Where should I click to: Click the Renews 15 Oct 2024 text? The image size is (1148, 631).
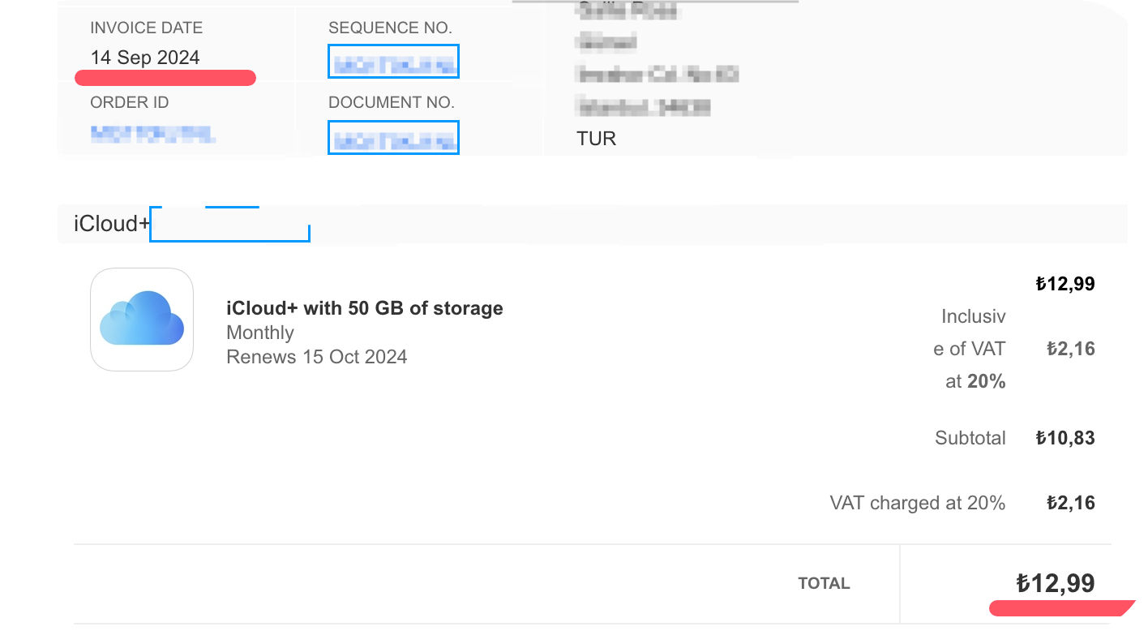317,357
